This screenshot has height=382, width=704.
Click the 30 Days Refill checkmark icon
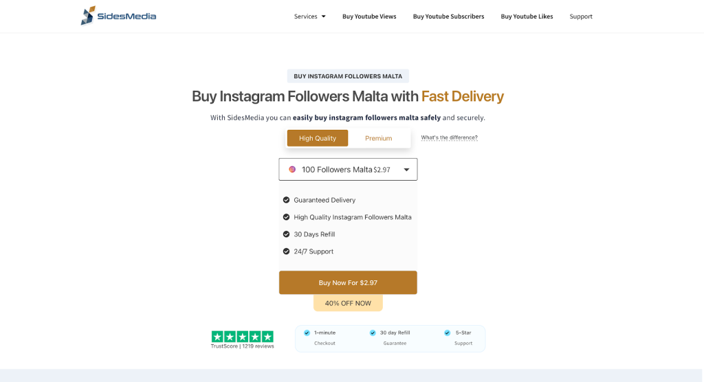click(x=286, y=234)
